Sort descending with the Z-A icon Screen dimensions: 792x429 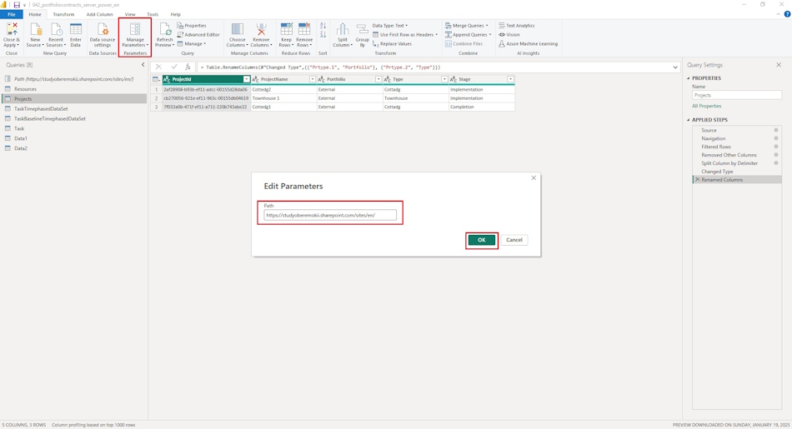tap(323, 35)
